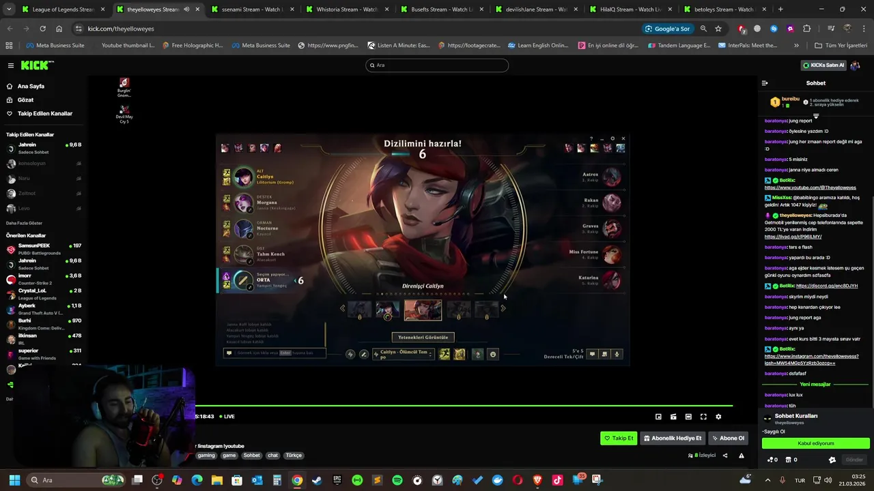Share the stream via share icon

pyautogui.click(x=725, y=456)
